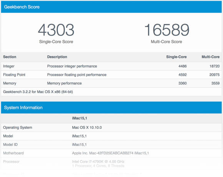223x177 pixels.
Task: Click the System Information header
Action: coord(23,108)
